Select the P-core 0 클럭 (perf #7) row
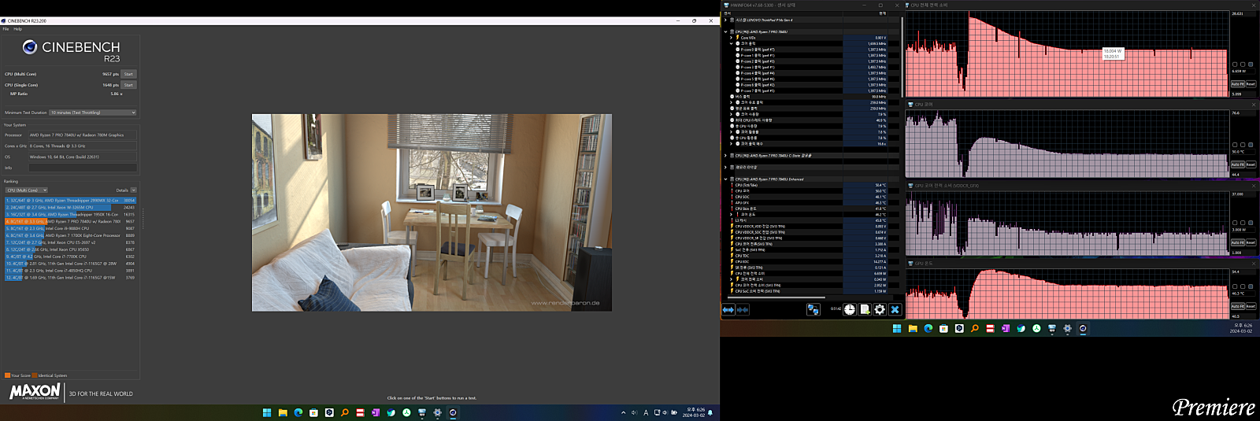1260x421 pixels. [811, 50]
